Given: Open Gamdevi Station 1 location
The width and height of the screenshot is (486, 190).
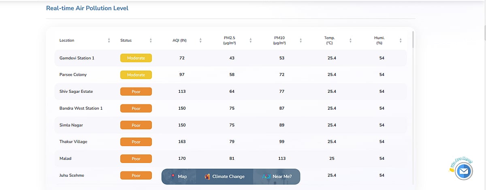Looking at the screenshot, I should tap(77, 58).
